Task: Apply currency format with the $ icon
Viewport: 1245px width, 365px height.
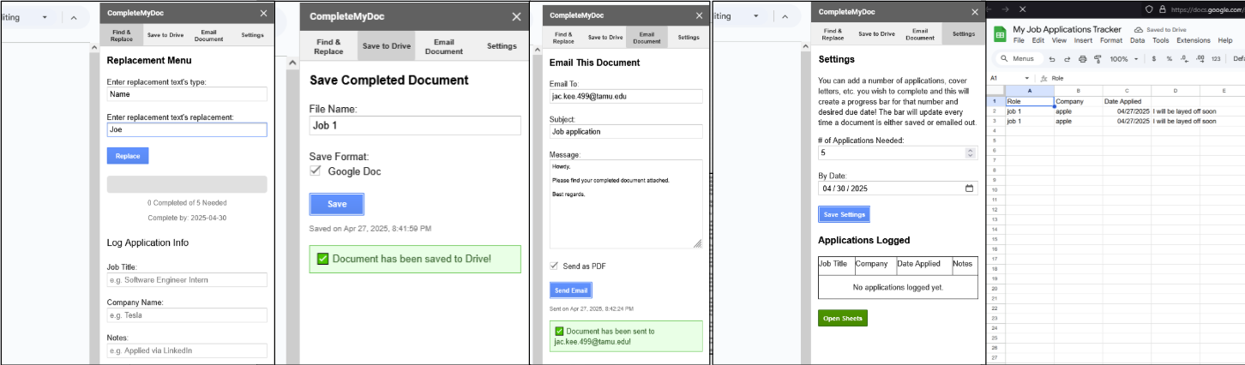Action: point(1154,59)
